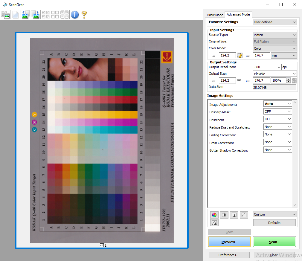Change the mm units dropdown

click(x=284, y=56)
